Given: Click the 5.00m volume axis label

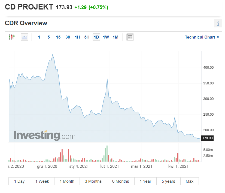Looking at the screenshot, I should [x=208, y=150].
